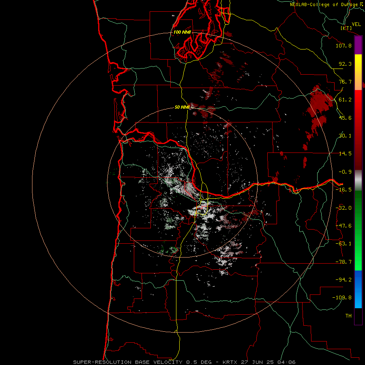The image size is (365, 365).
Task: Click the -78.7 velocity scale value
Action: [344, 262]
